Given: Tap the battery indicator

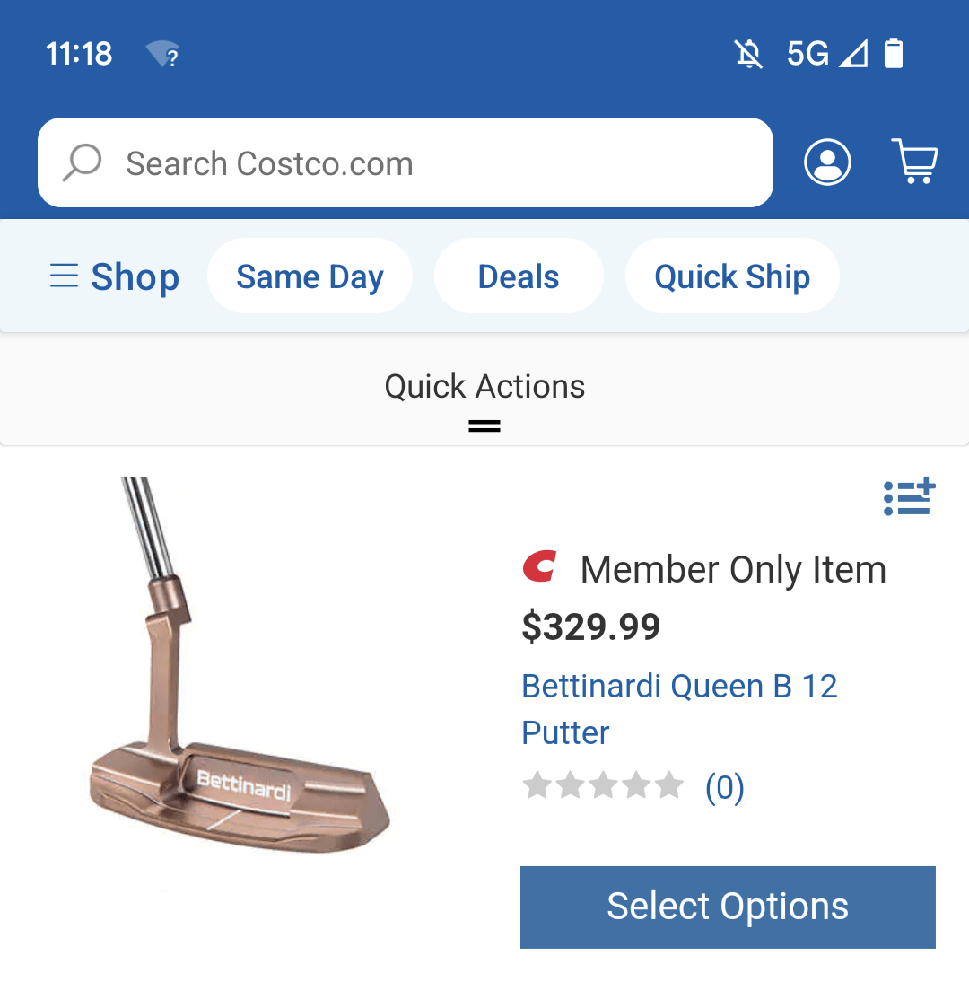Looking at the screenshot, I should 894,54.
